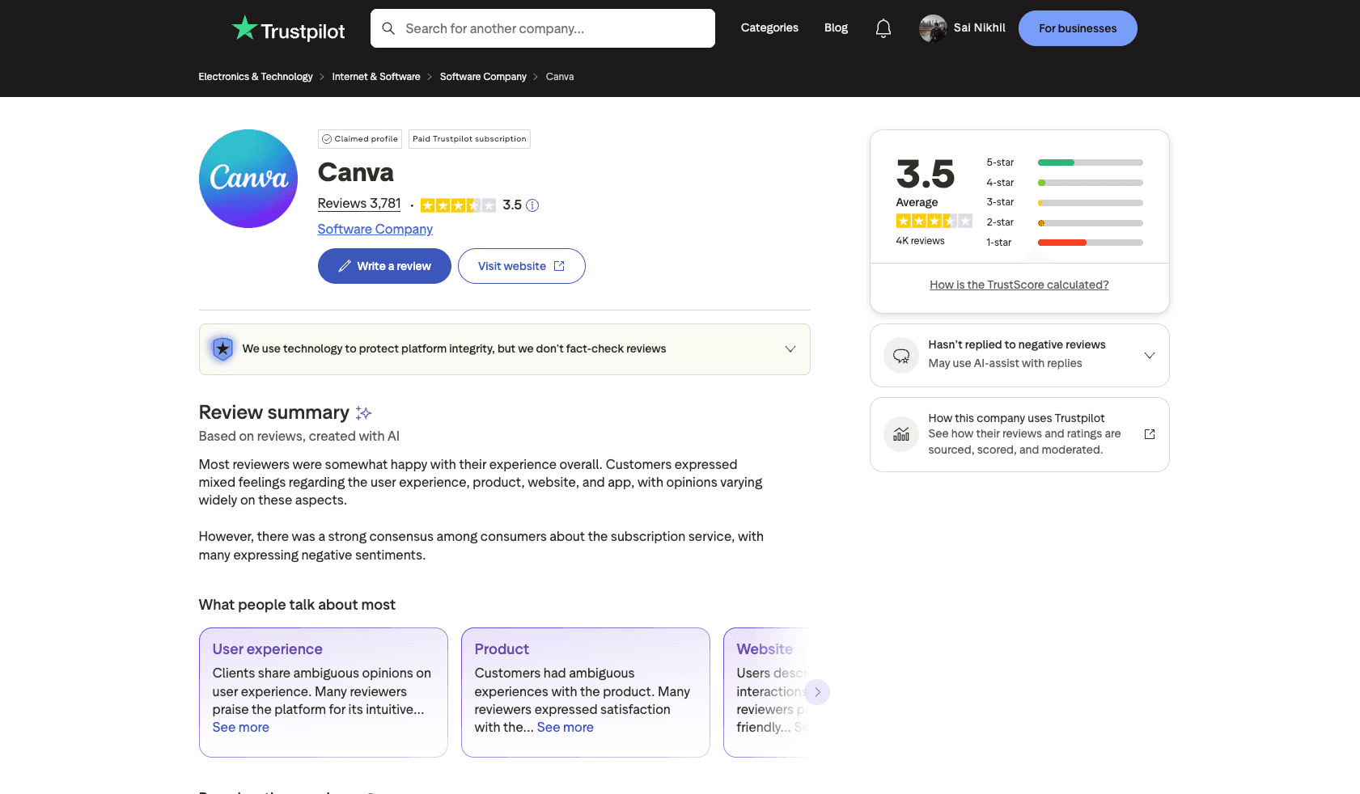
Task: Open the notifications bell icon
Action: [x=883, y=27]
